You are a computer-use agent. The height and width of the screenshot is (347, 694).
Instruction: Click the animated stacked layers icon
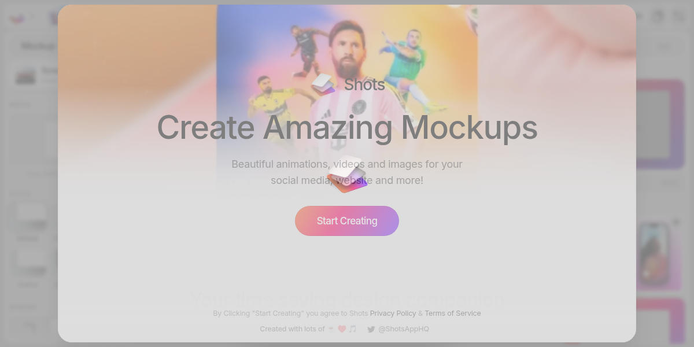pos(347,174)
